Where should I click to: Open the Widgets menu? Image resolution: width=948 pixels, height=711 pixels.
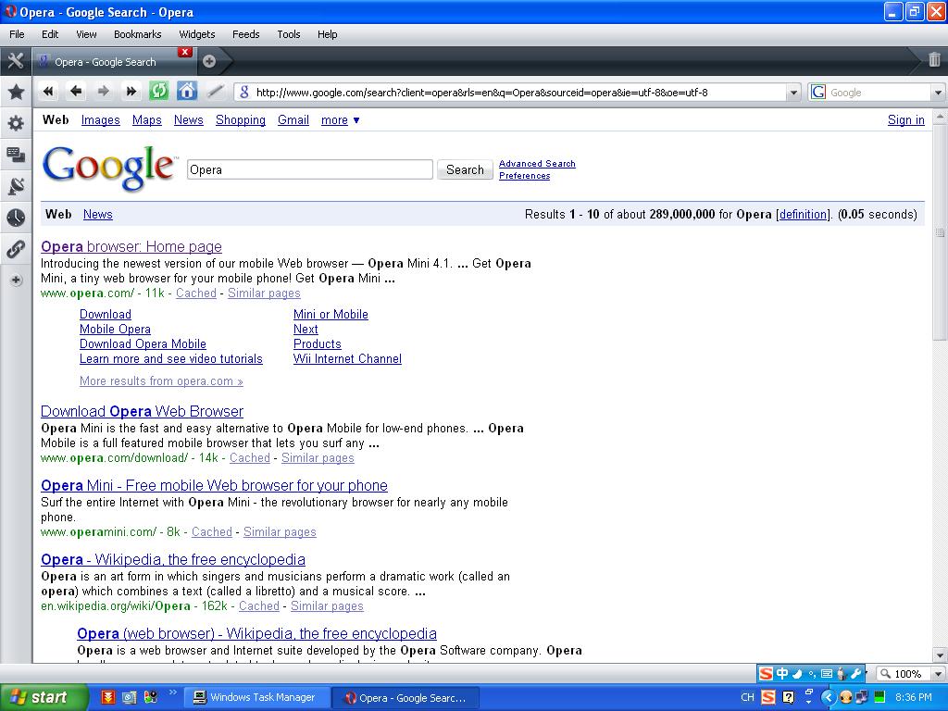(x=197, y=34)
